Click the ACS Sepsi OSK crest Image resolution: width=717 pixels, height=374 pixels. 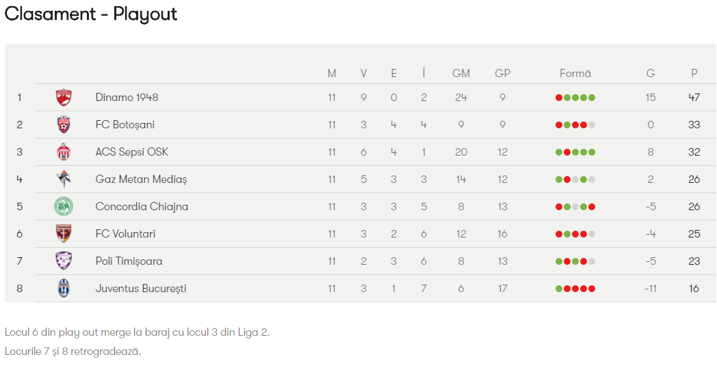pyautogui.click(x=64, y=152)
